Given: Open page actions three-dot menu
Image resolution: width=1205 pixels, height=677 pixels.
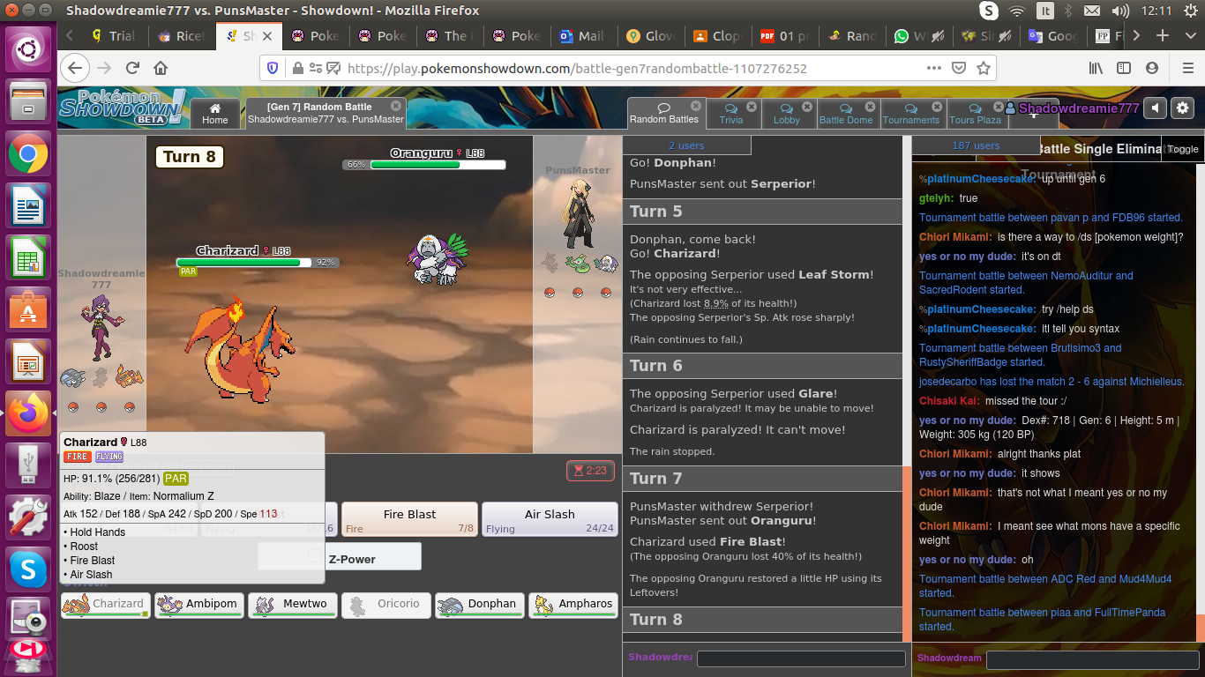Looking at the screenshot, I should click(x=933, y=68).
